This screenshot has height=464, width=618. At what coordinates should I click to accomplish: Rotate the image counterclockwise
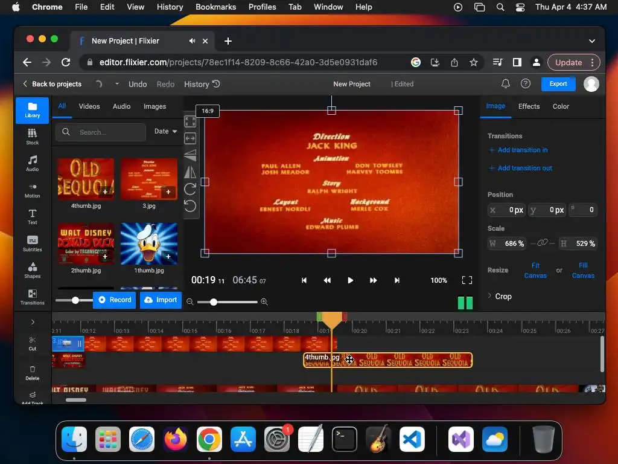click(x=190, y=206)
